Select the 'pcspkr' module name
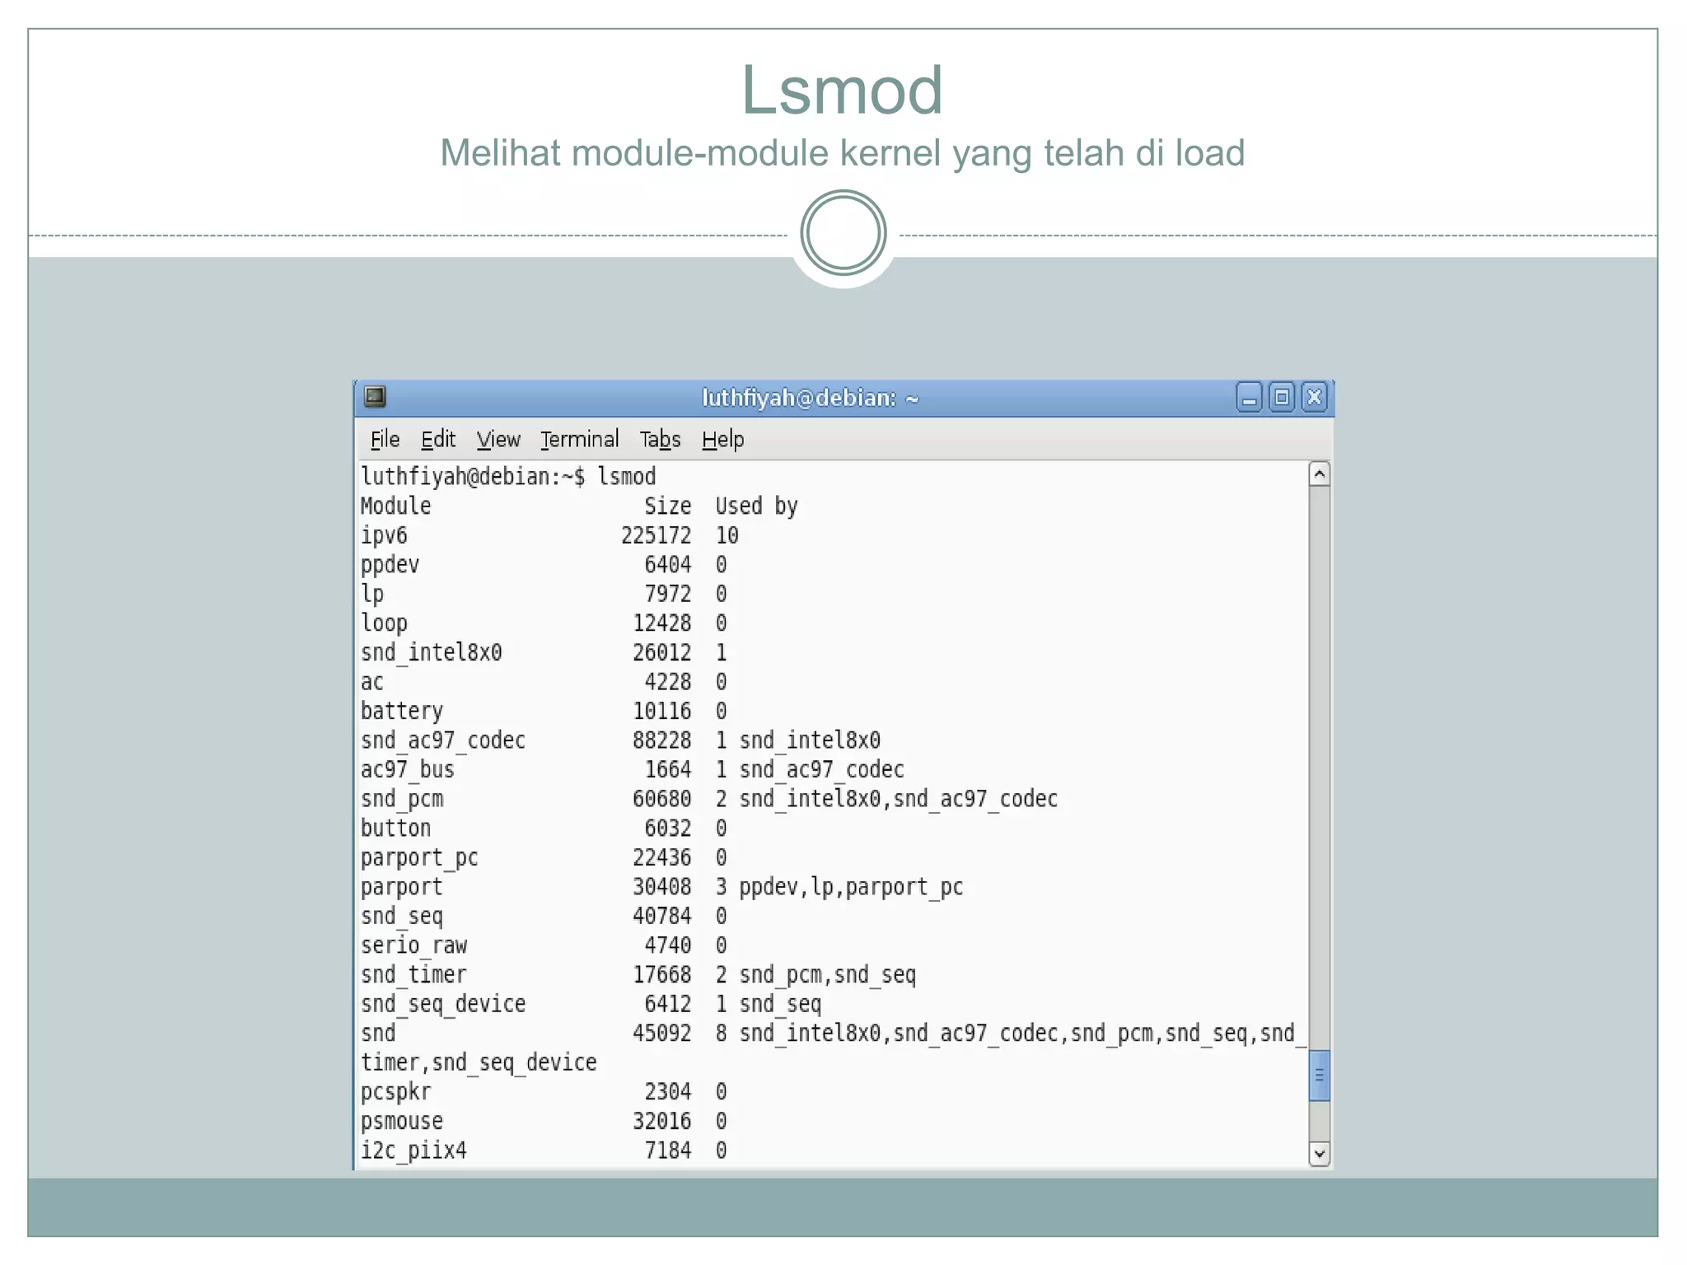Viewport: 1687px width, 1265px height. pos(396,1093)
